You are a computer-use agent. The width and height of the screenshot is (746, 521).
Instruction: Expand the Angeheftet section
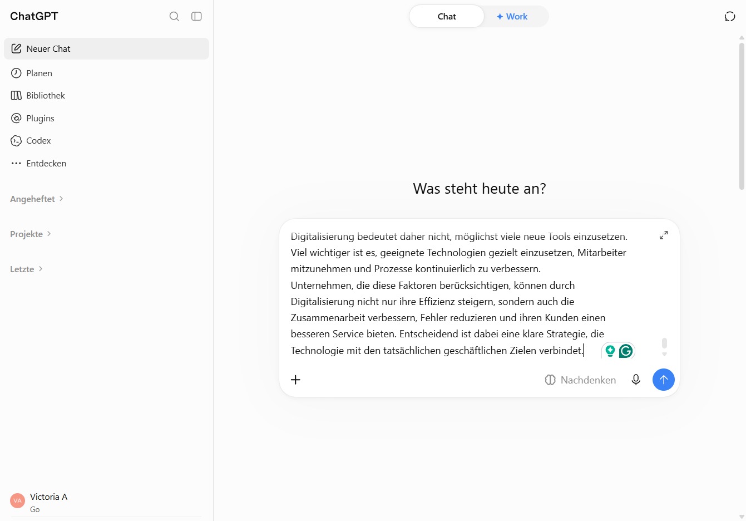(37, 199)
